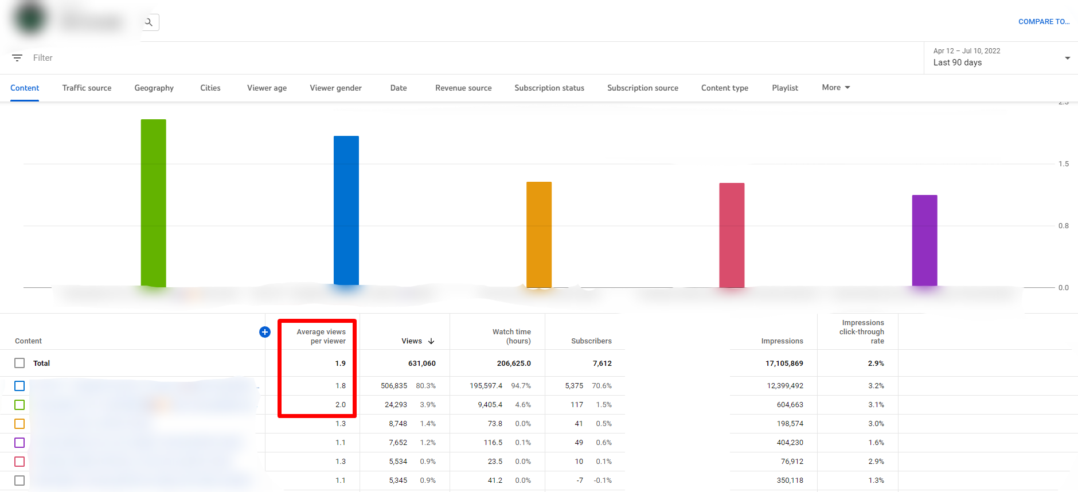Open the Revenue source tab
Screen dimensions: 1078x492
tap(463, 88)
